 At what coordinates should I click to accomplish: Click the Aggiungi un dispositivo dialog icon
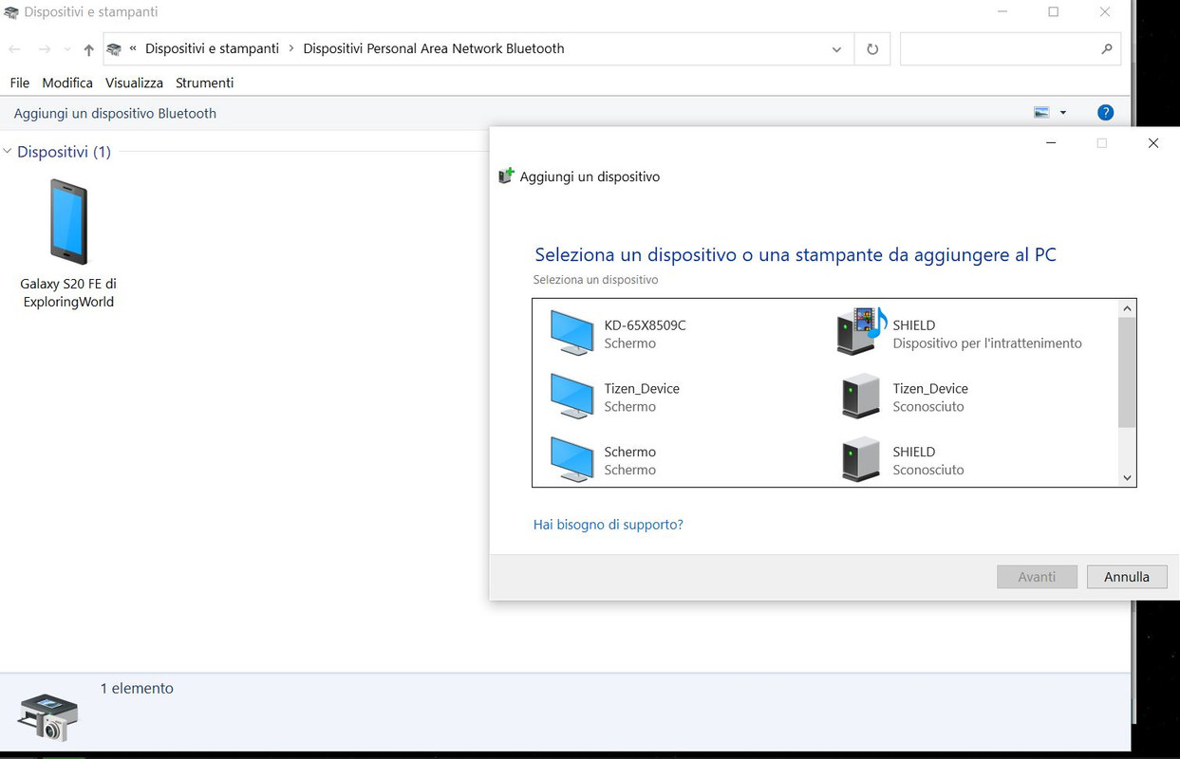click(506, 176)
